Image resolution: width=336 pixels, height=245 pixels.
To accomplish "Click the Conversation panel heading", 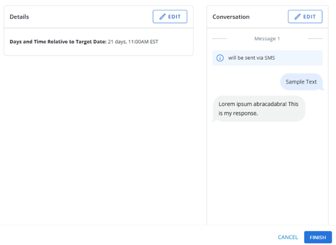I will coord(231,17).
